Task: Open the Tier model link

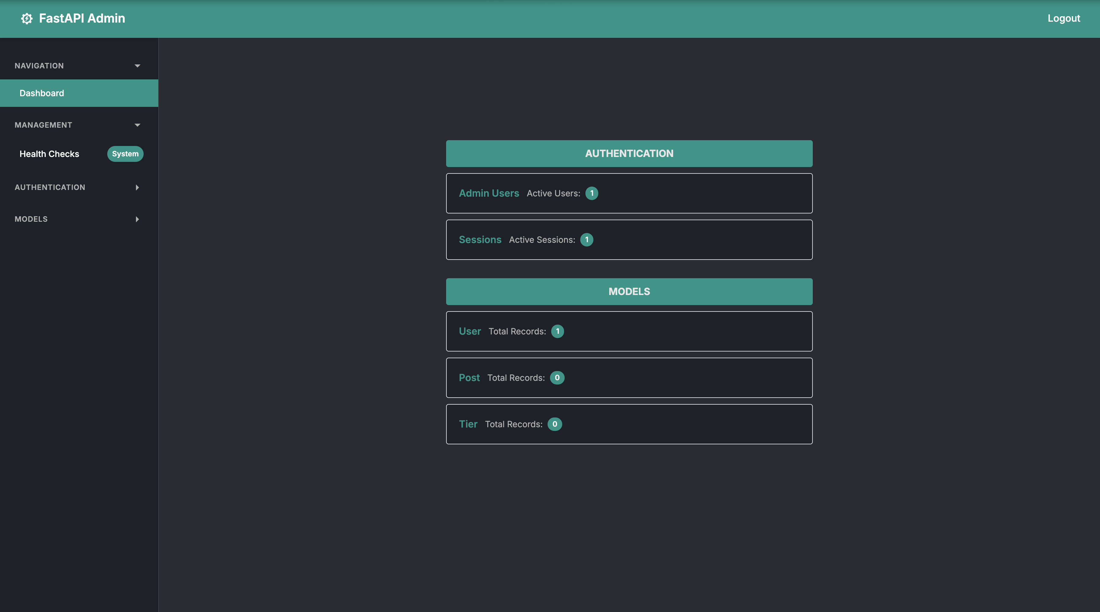Action: point(468,424)
